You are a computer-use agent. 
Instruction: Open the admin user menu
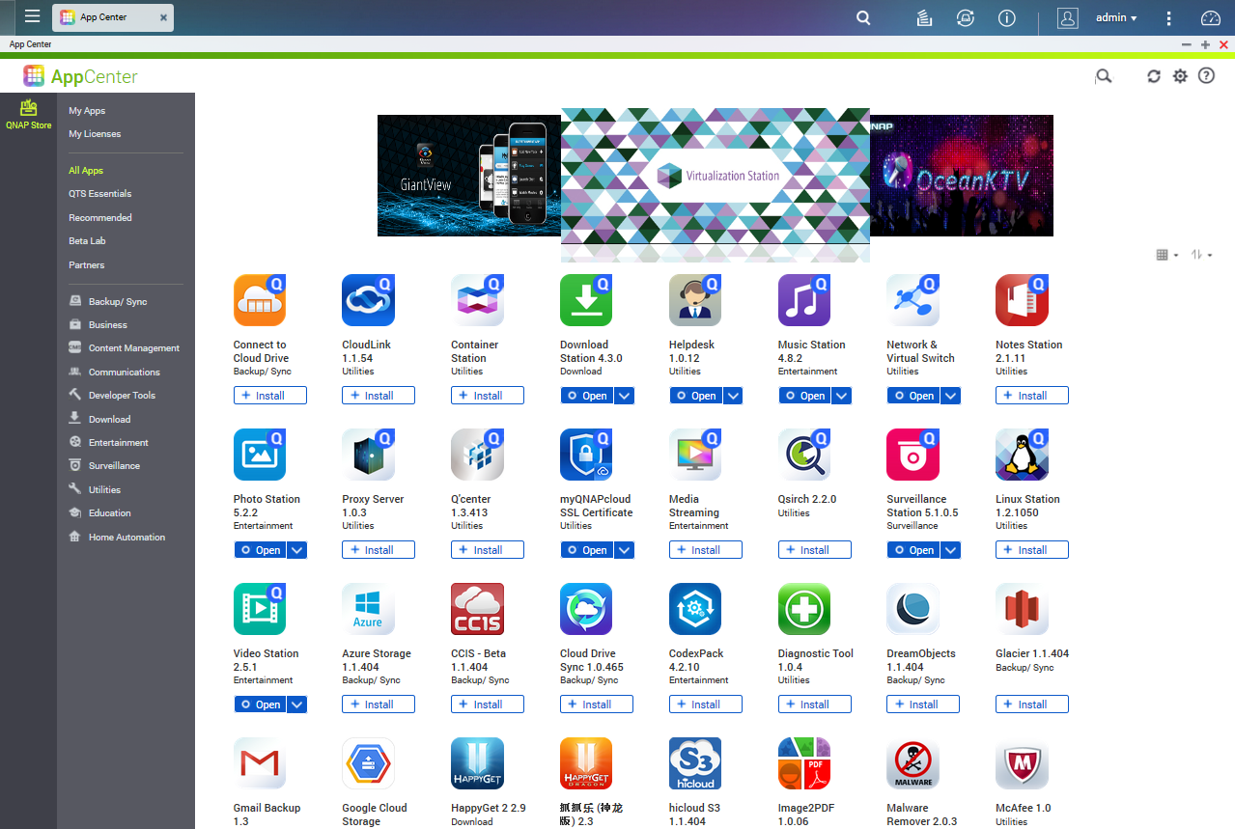[1116, 17]
